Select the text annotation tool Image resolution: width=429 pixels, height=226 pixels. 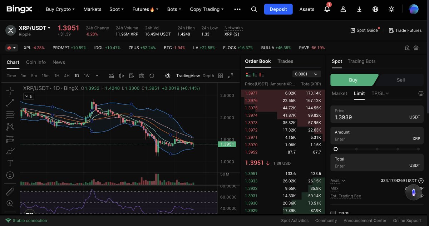coord(10,163)
